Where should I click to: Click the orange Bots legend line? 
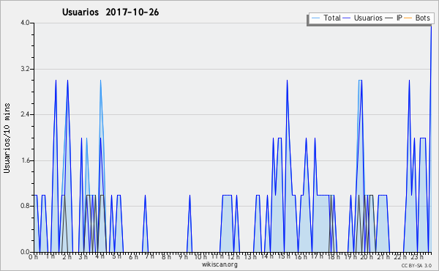click(408, 18)
